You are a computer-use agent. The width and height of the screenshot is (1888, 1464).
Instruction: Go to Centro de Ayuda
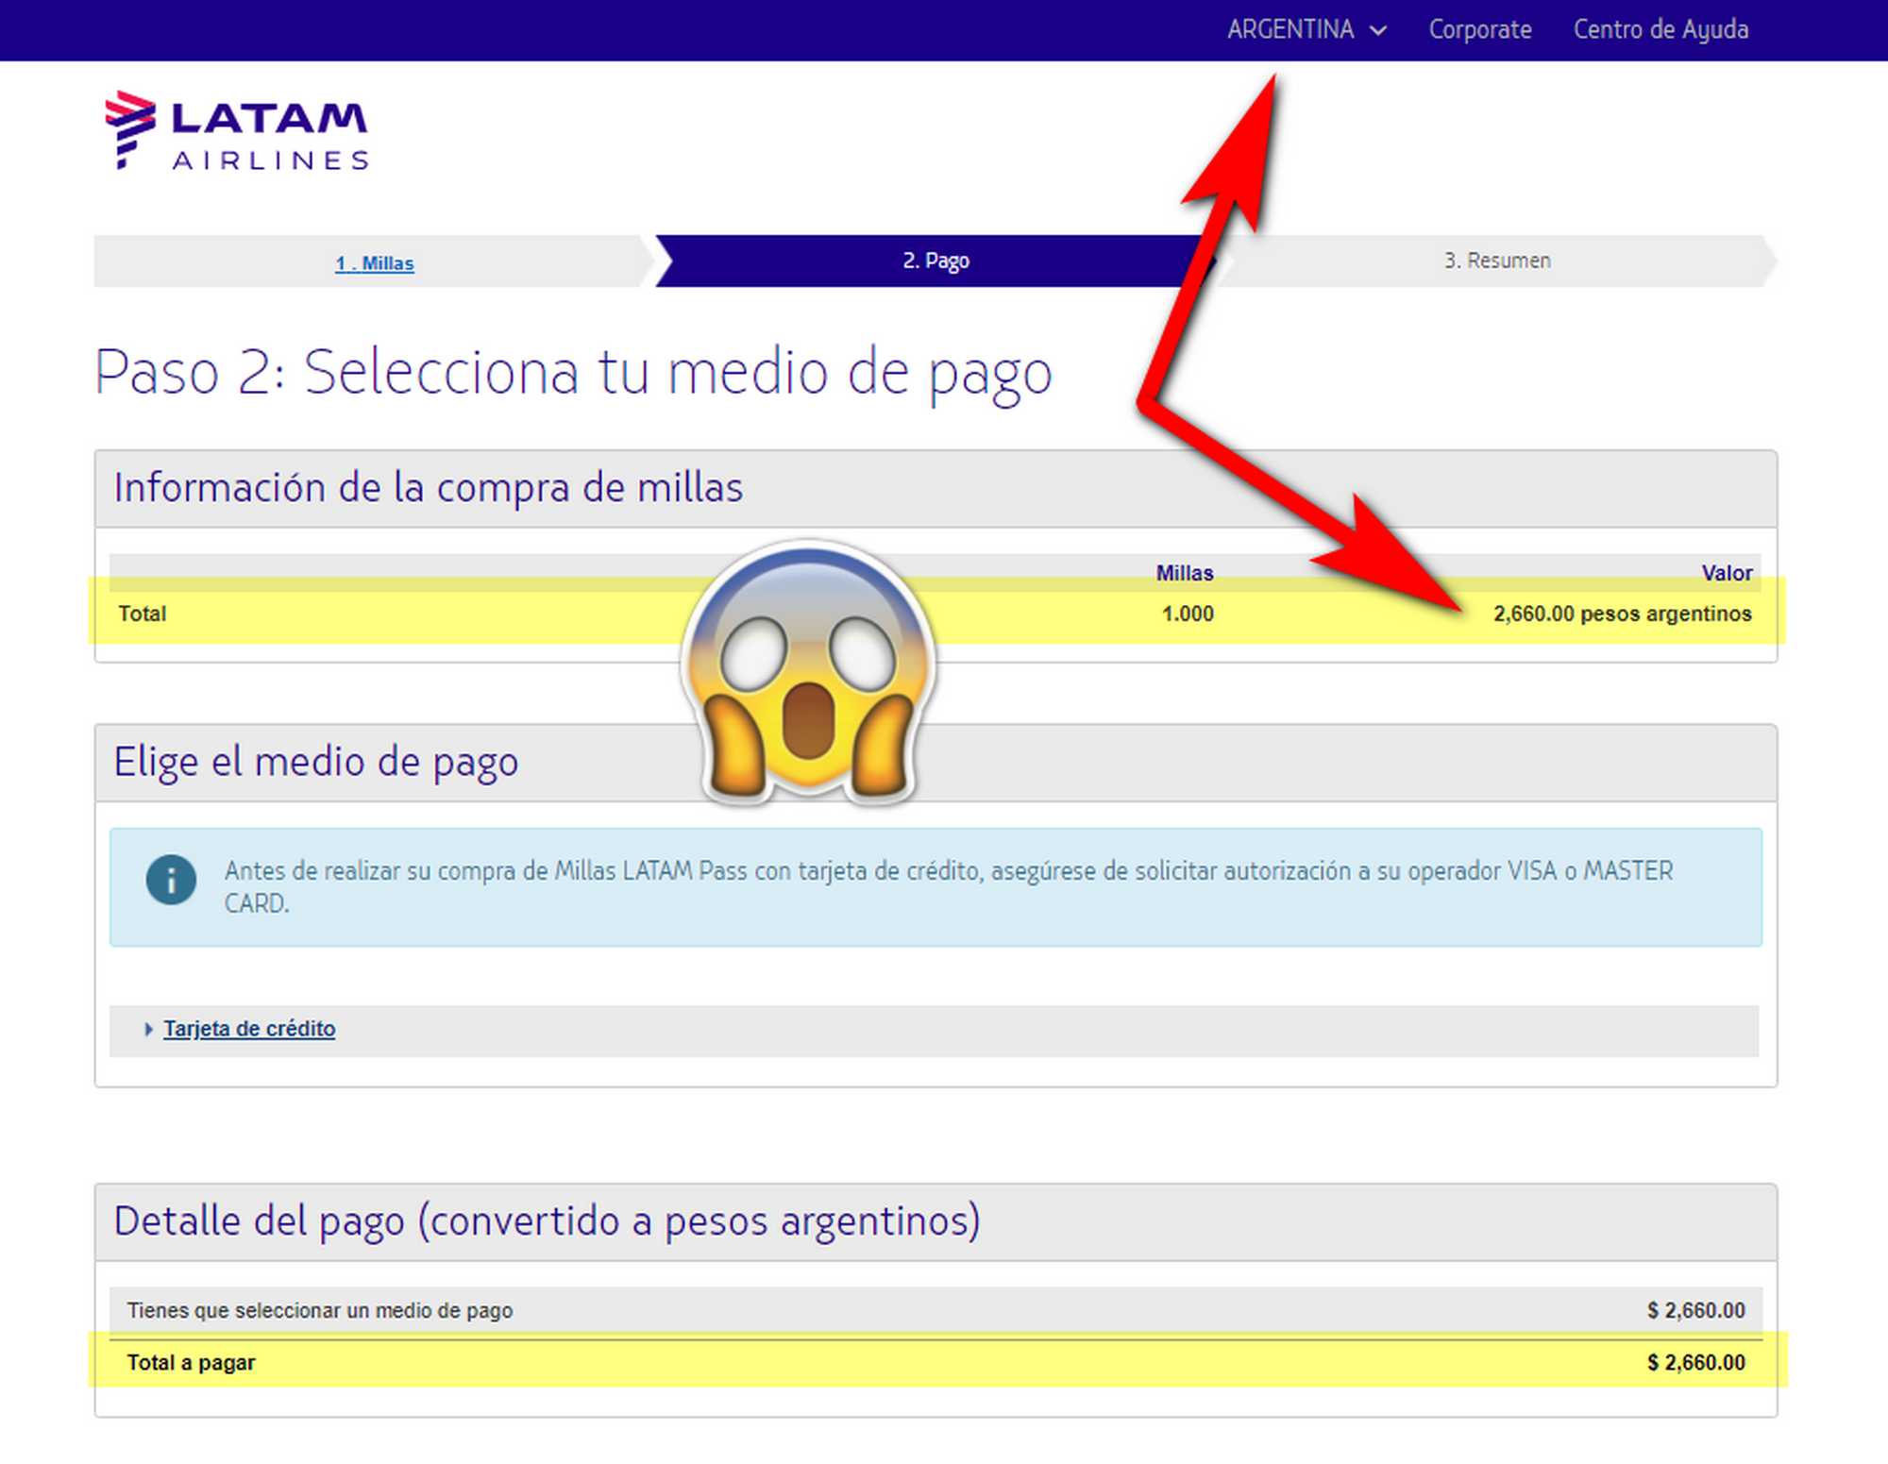click(1660, 30)
